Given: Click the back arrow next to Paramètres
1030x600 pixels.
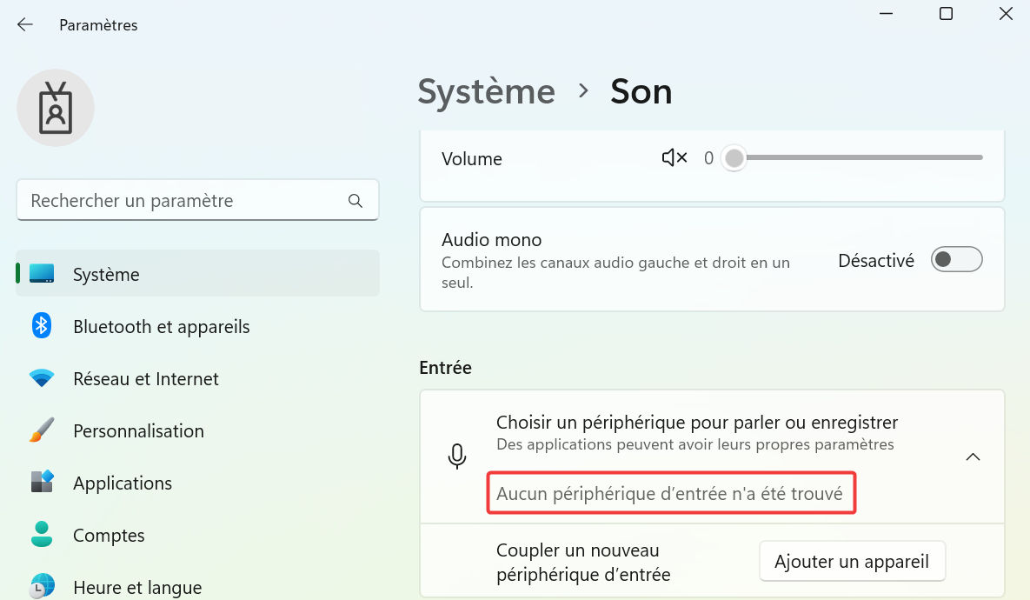Looking at the screenshot, I should tap(25, 25).
